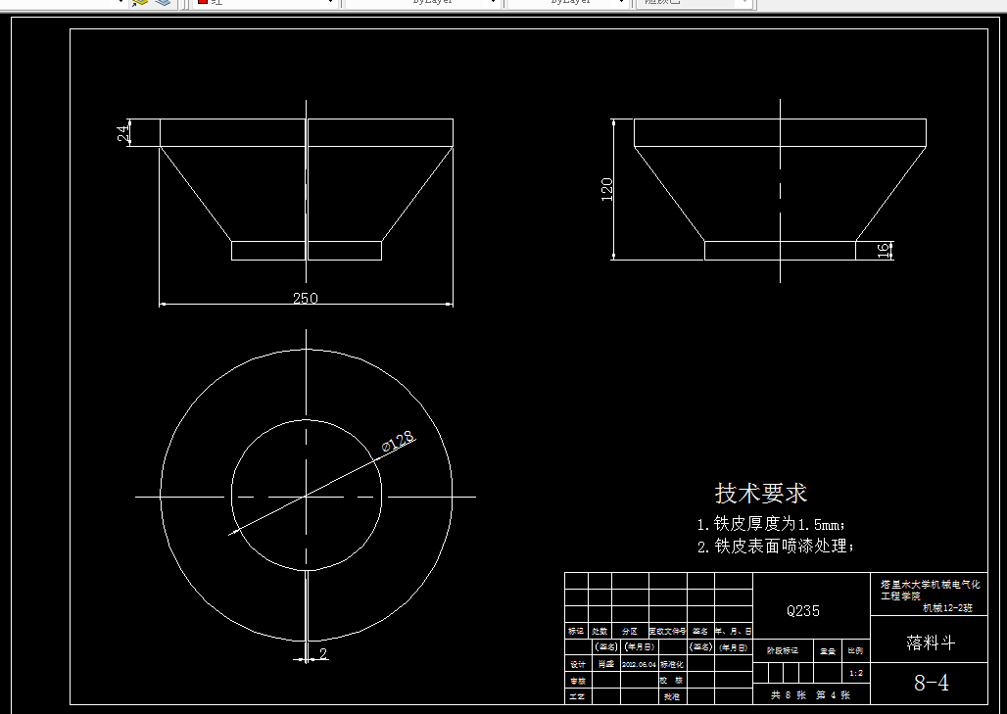This screenshot has height=714, width=1007.
Task: Click the 年、月、日 header cell
Action: (734, 631)
